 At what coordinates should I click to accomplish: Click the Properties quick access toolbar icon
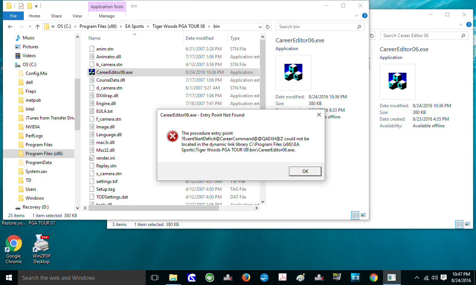tap(21, 6)
